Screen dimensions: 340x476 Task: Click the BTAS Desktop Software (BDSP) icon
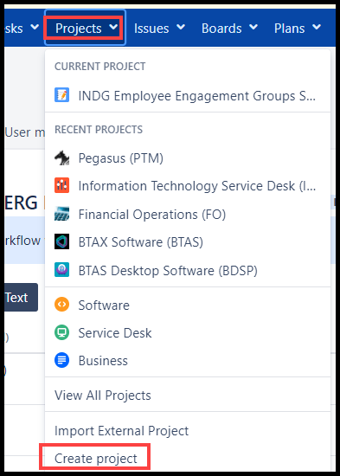61,270
